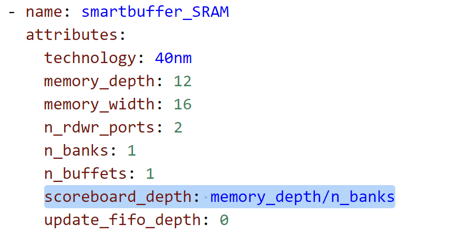Click the n_rdwr_ports key
This screenshot has height=234, width=461.
(99, 128)
